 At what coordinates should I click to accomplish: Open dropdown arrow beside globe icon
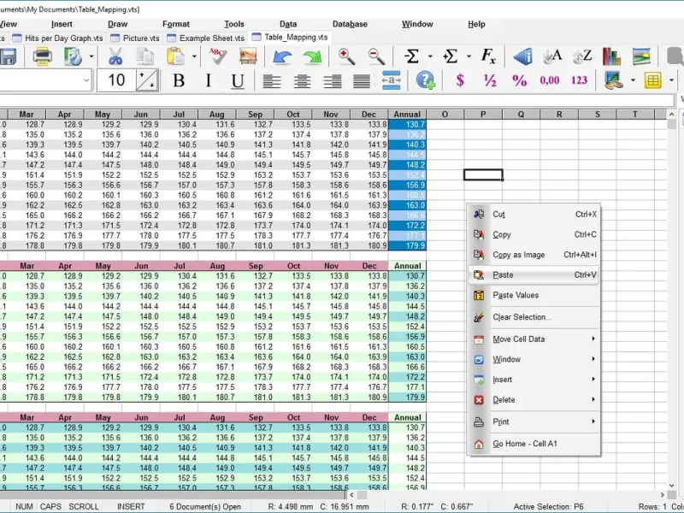click(91, 56)
